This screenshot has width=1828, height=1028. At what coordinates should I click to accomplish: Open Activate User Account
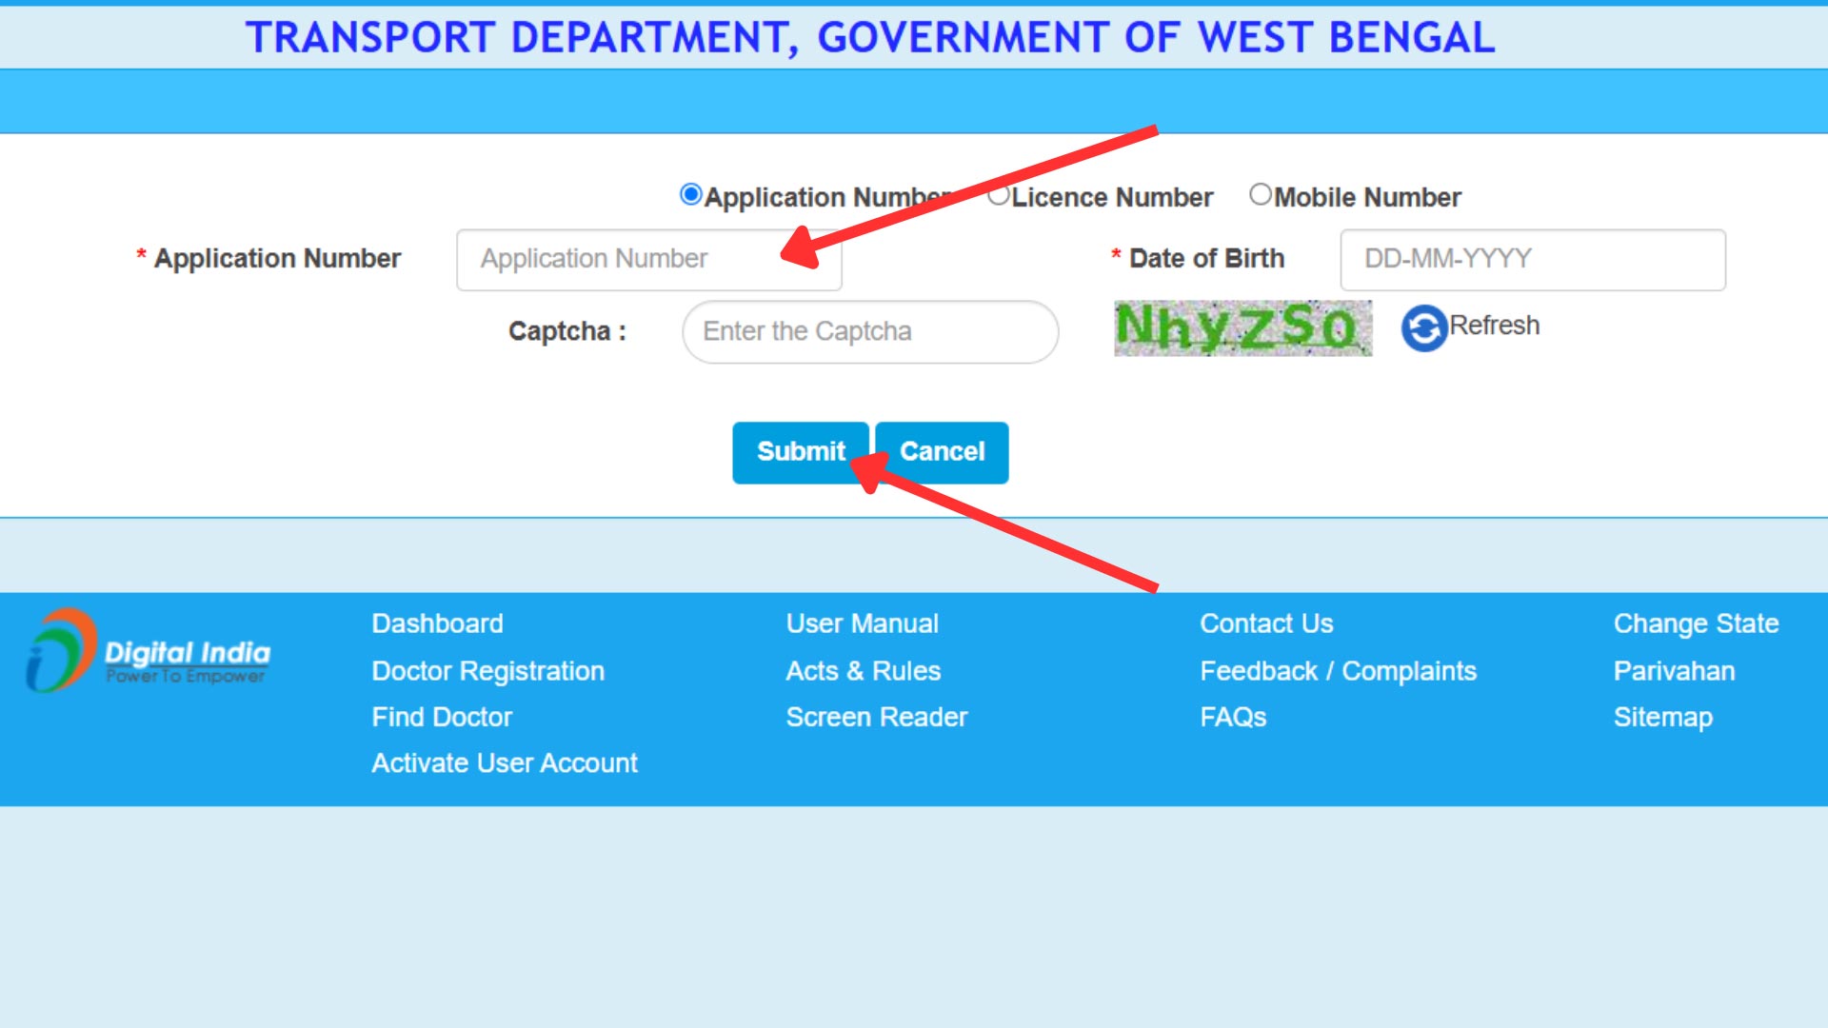[x=504, y=762]
